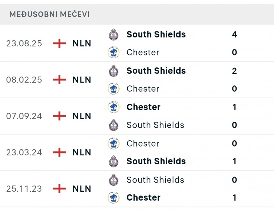Open the 23.08.25 match date
This screenshot has width=274, height=210.
(24, 43)
